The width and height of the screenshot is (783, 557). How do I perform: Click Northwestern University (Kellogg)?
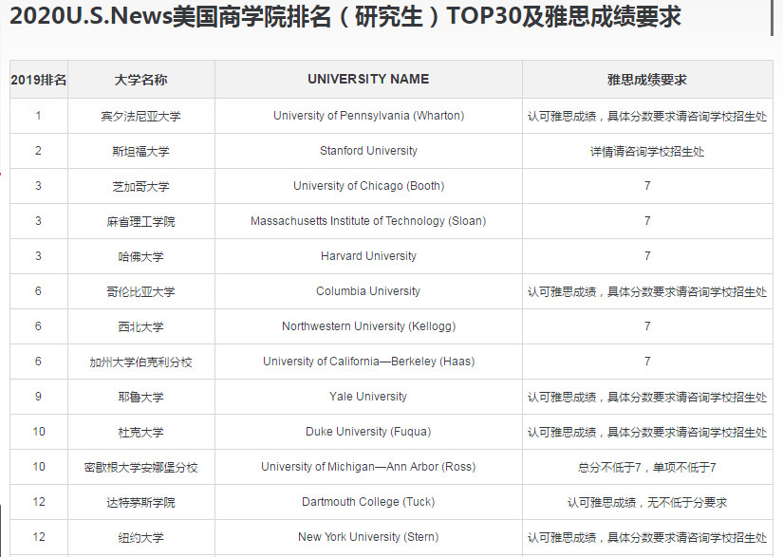[x=368, y=325]
